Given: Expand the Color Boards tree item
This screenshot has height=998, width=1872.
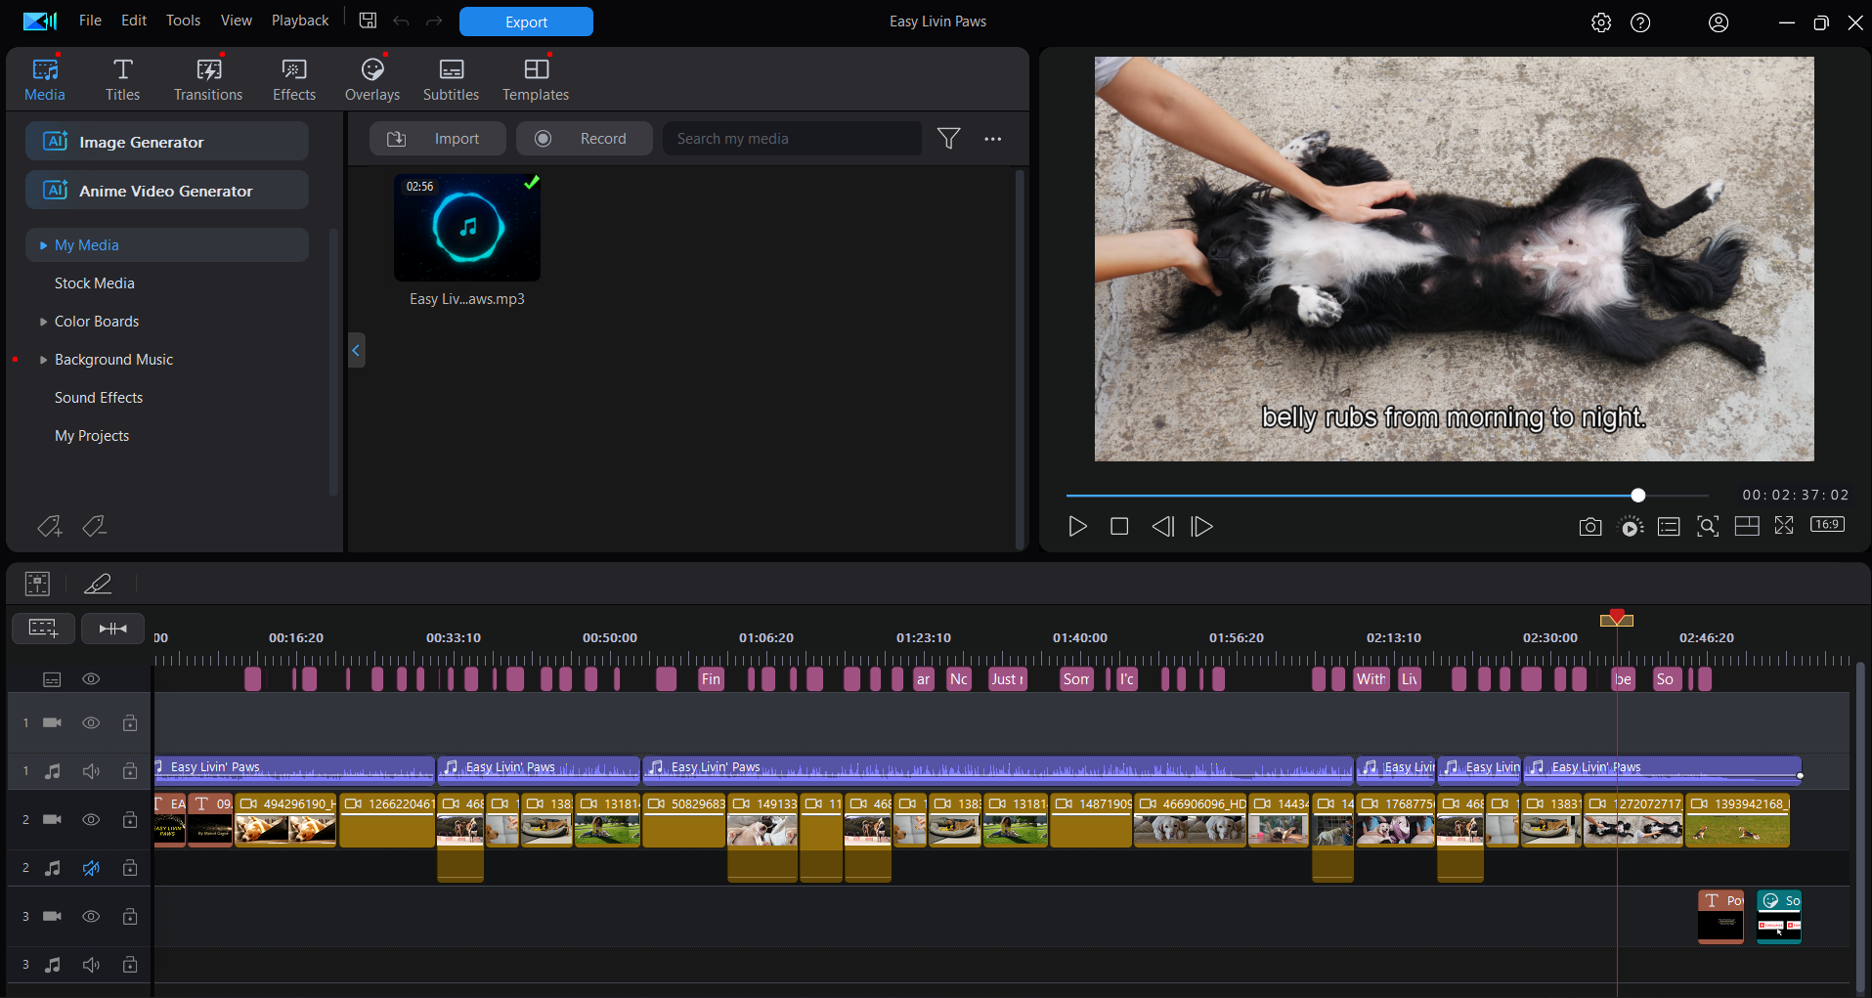Looking at the screenshot, I should (43, 322).
